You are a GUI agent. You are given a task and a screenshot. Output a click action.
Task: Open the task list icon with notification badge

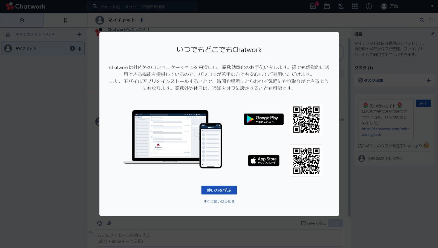pos(313,6)
